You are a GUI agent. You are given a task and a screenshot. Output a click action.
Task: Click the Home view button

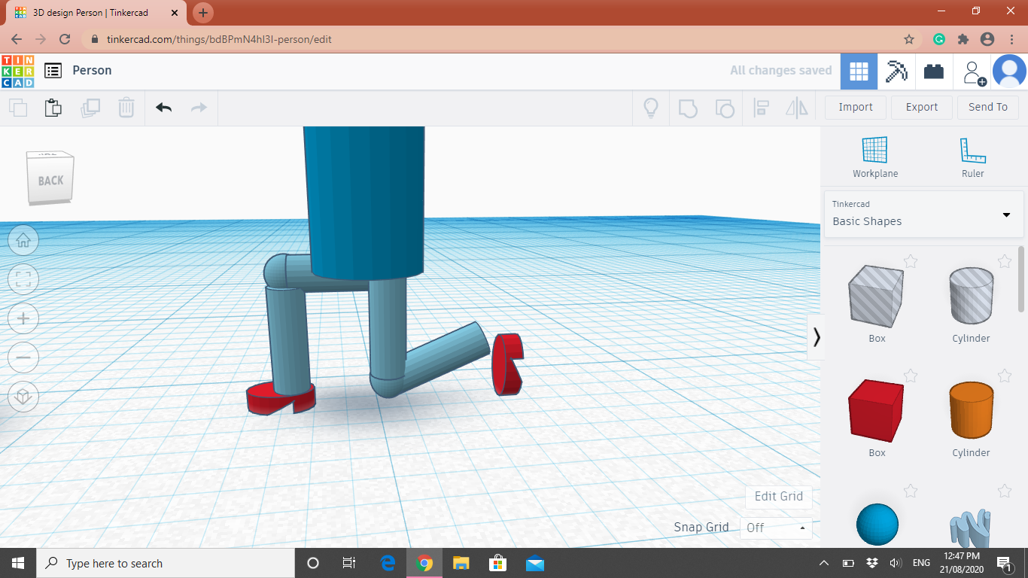point(23,240)
